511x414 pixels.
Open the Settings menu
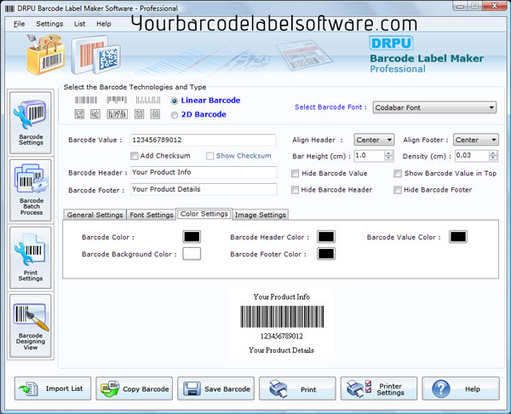tap(49, 24)
